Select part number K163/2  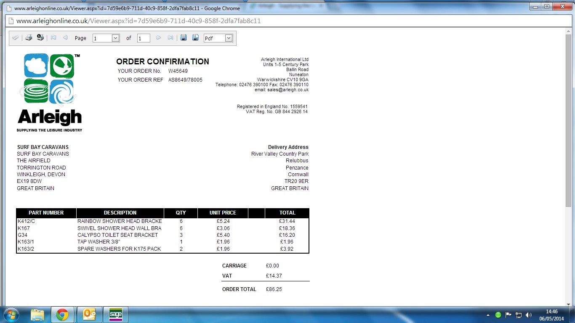tap(26, 249)
